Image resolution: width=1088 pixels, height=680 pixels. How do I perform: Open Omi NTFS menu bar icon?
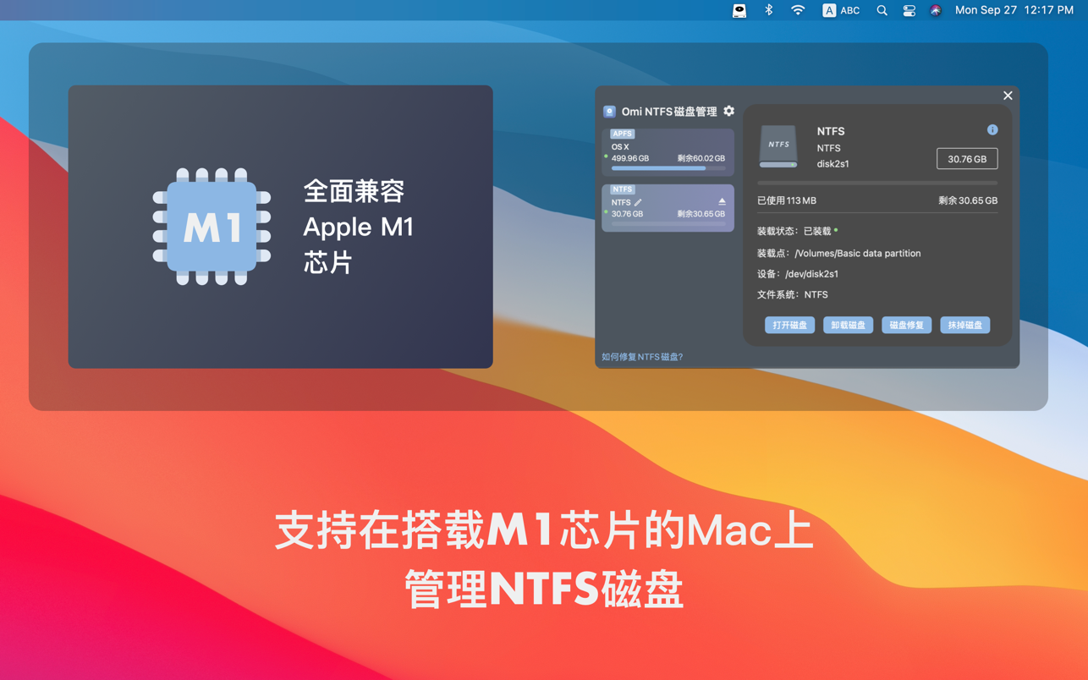[739, 10]
